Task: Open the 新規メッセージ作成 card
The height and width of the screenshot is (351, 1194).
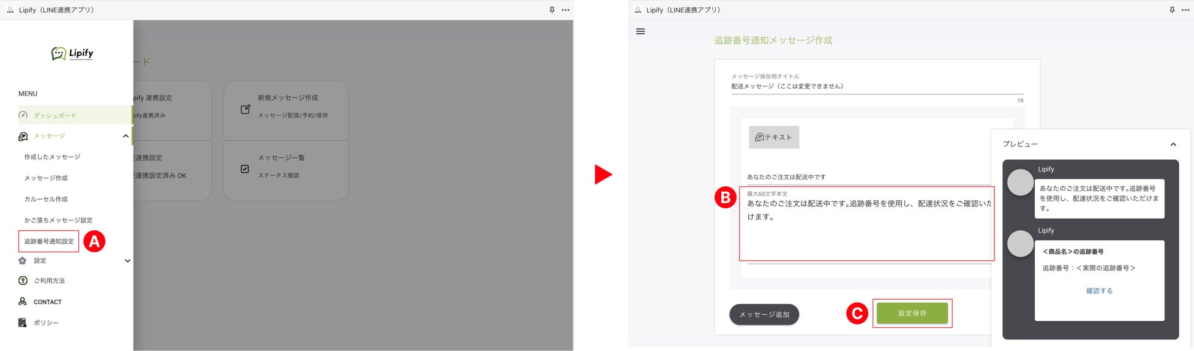Action: pyautogui.click(x=286, y=111)
